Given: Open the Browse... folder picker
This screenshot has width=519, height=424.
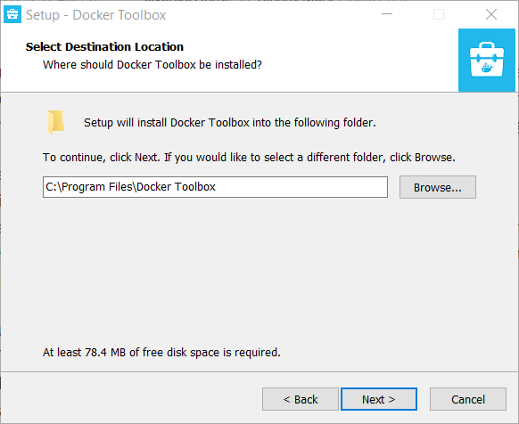Looking at the screenshot, I should [x=438, y=187].
